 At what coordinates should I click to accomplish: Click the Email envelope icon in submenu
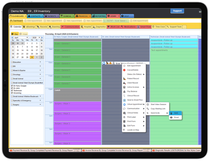171,117
